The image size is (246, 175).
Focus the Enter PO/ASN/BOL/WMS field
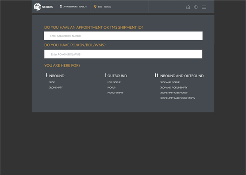(123, 54)
